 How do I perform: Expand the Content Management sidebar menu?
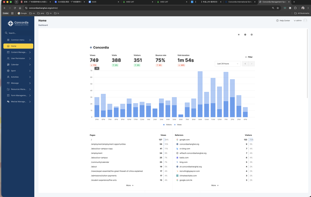point(18,52)
